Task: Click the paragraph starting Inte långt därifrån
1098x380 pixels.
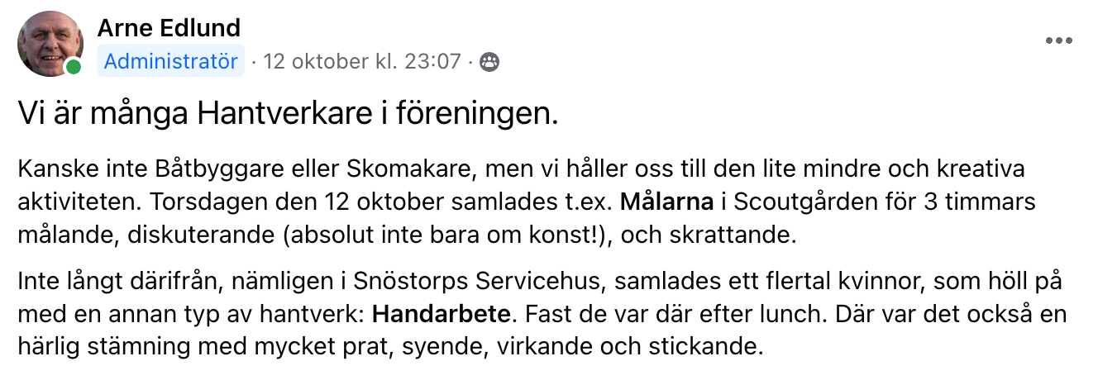Action: [x=542, y=314]
